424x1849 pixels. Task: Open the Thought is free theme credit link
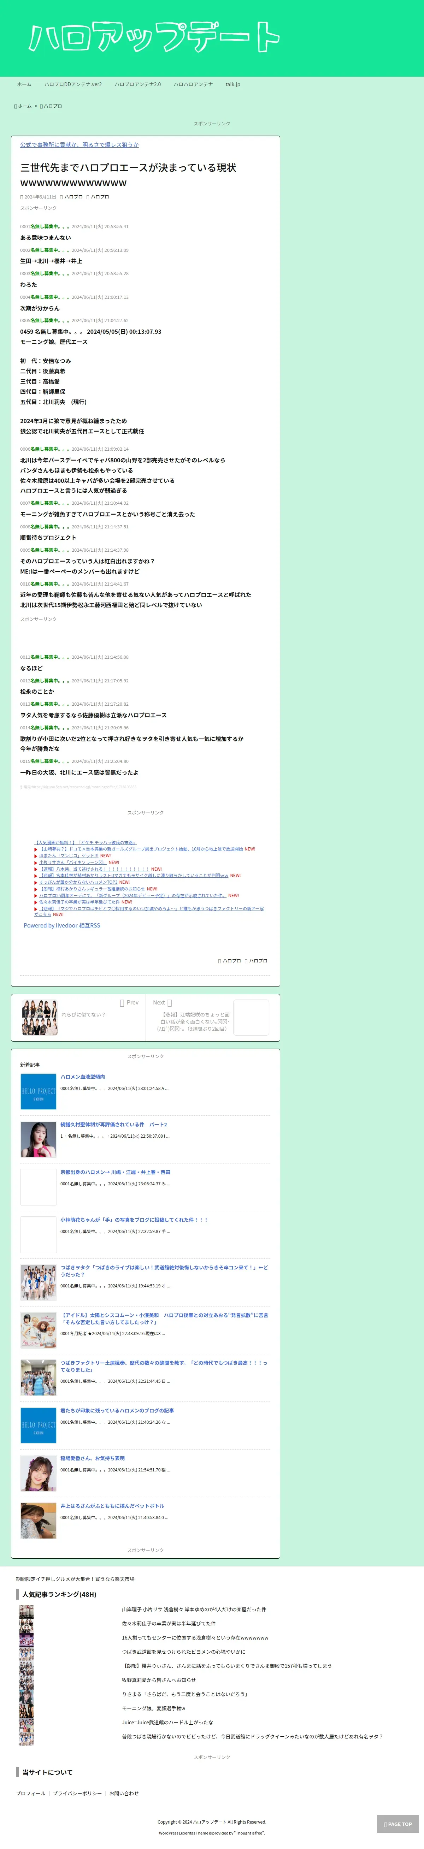click(x=249, y=1832)
